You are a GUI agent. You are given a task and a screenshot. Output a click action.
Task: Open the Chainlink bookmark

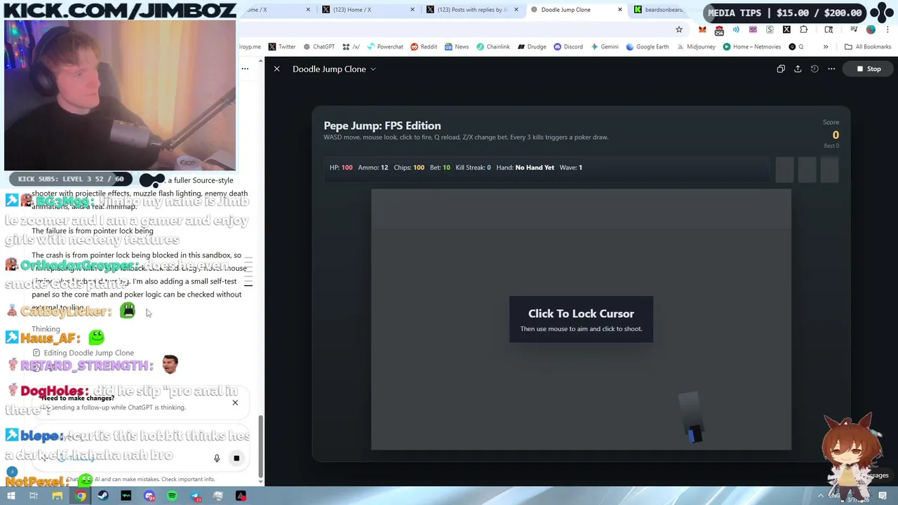coord(493,47)
